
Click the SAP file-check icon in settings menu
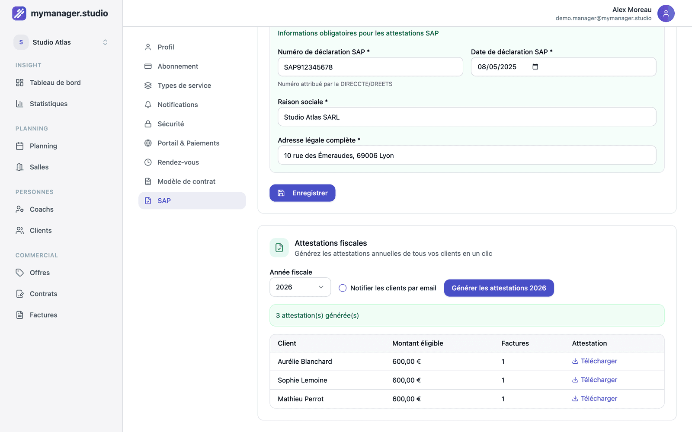[x=148, y=201]
